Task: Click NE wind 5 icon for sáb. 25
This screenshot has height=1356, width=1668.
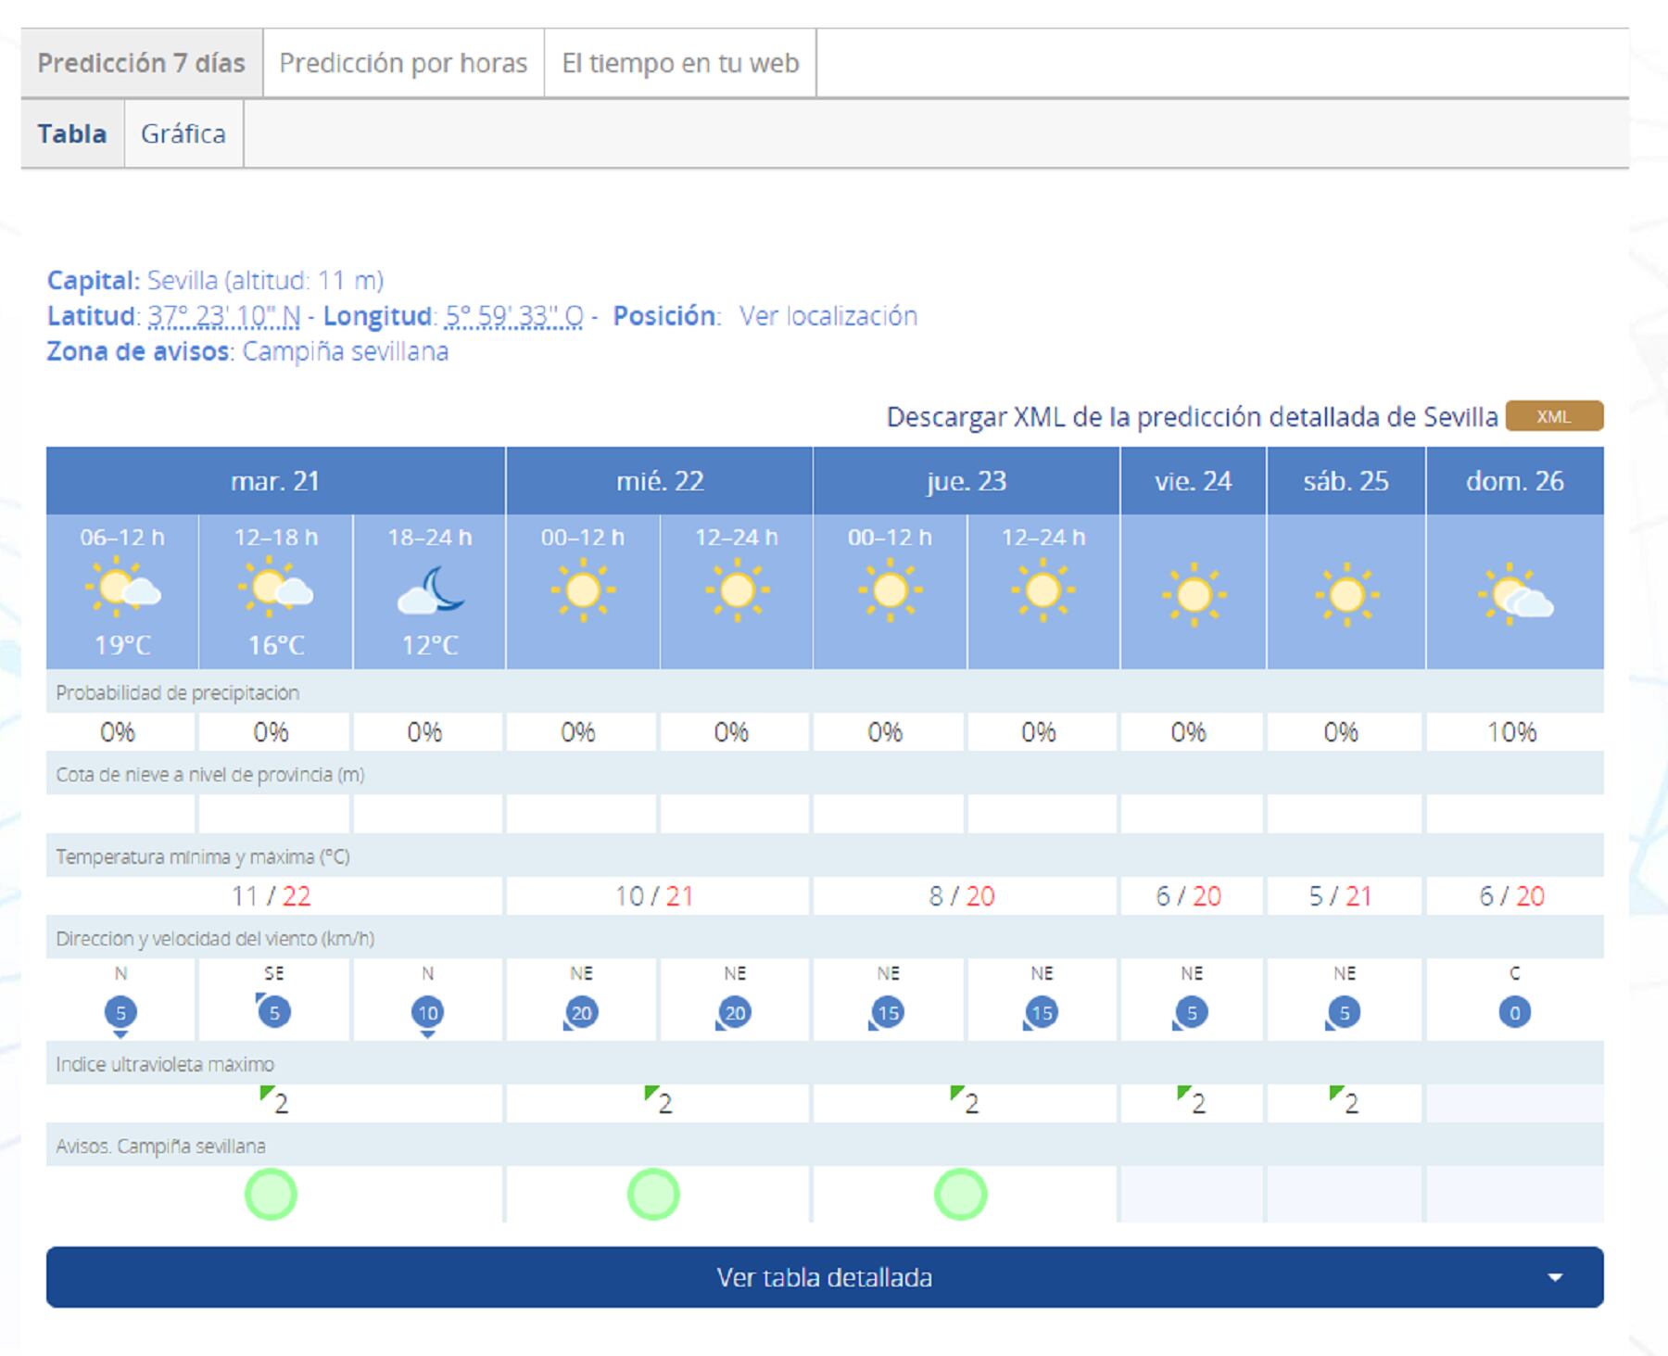Action: tap(1344, 1013)
